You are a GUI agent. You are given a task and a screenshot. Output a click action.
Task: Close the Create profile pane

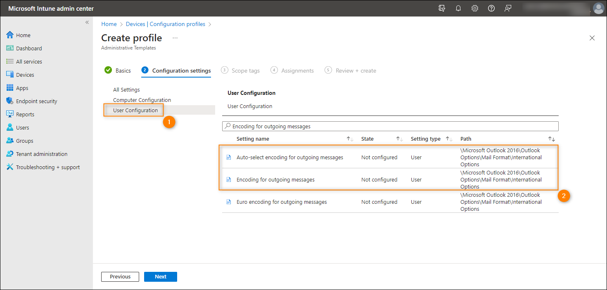click(592, 38)
